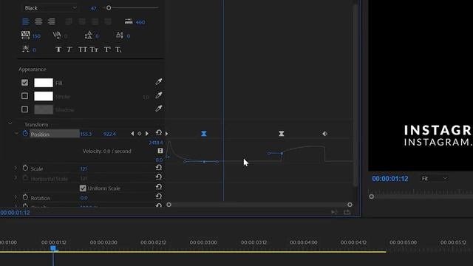Click the tsume icon in the bottom text row
Screen dimensions: 473x266
tap(26, 49)
